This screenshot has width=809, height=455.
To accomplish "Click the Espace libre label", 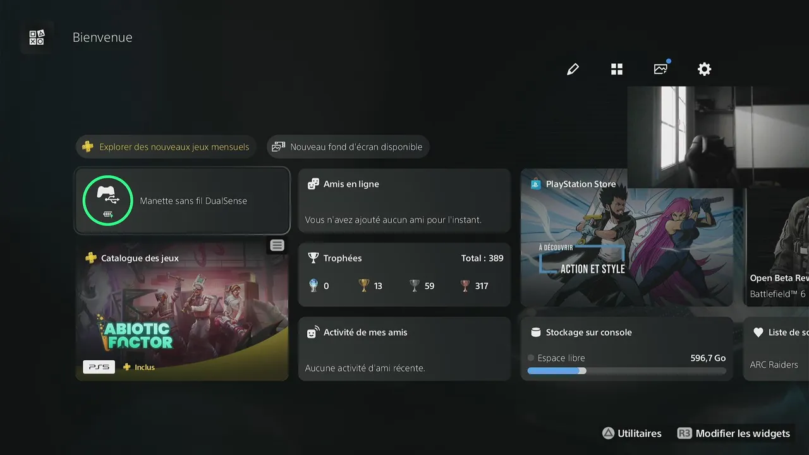I will 561,358.
